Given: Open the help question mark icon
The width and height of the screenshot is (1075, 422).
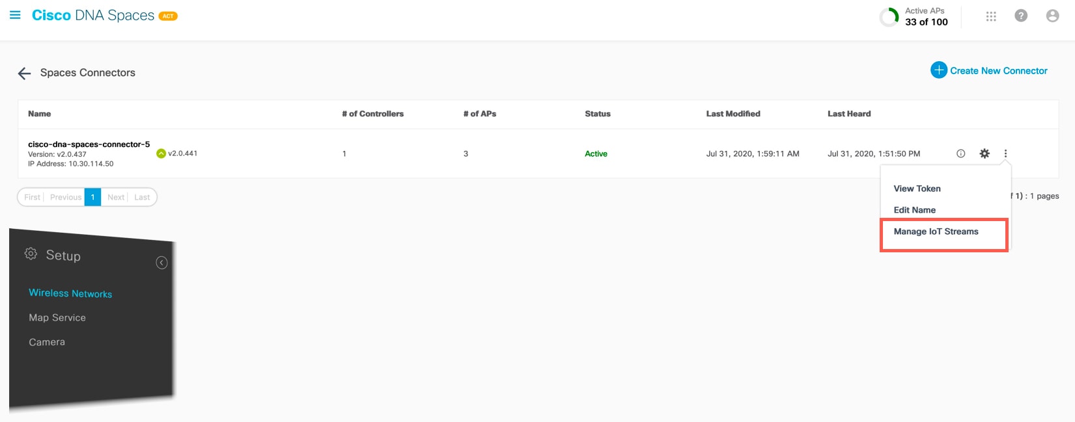Looking at the screenshot, I should (x=1021, y=16).
